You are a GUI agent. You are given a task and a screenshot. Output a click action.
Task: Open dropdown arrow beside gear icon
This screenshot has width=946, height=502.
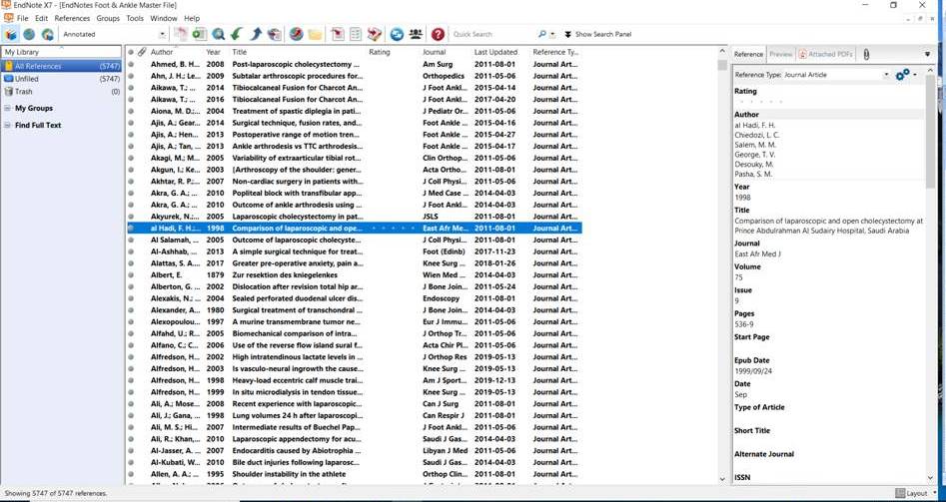coord(915,75)
